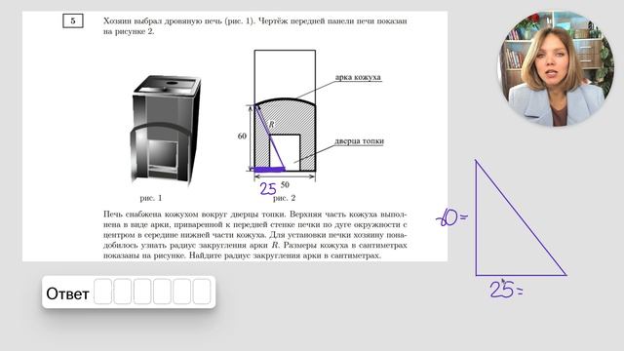Image resolution: width=624 pixels, height=351 pixels.
Task: Click the problem paragraph starting with 'Печь снабжена кожухом'
Action: (x=255, y=235)
